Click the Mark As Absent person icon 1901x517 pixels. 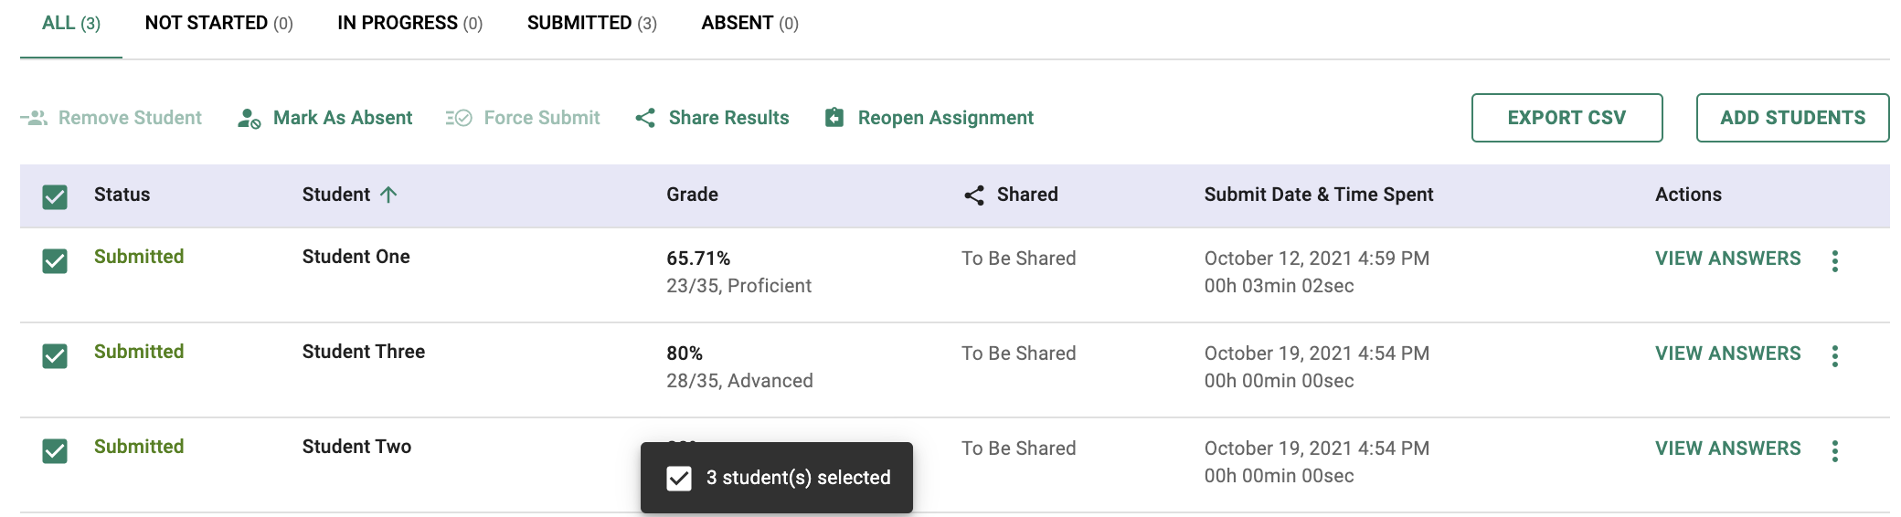coord(249,119)
